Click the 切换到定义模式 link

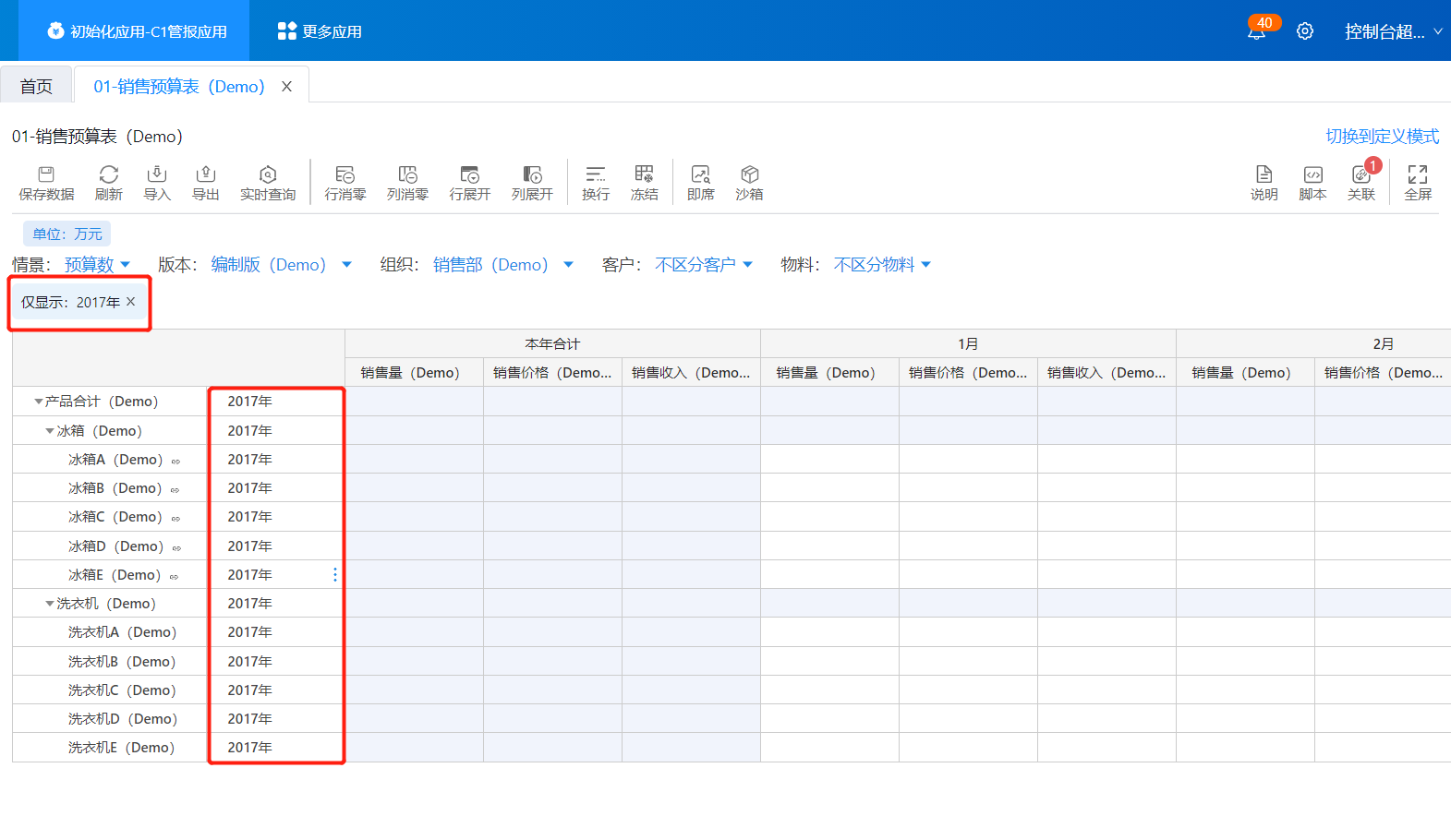click(1382, 137)
